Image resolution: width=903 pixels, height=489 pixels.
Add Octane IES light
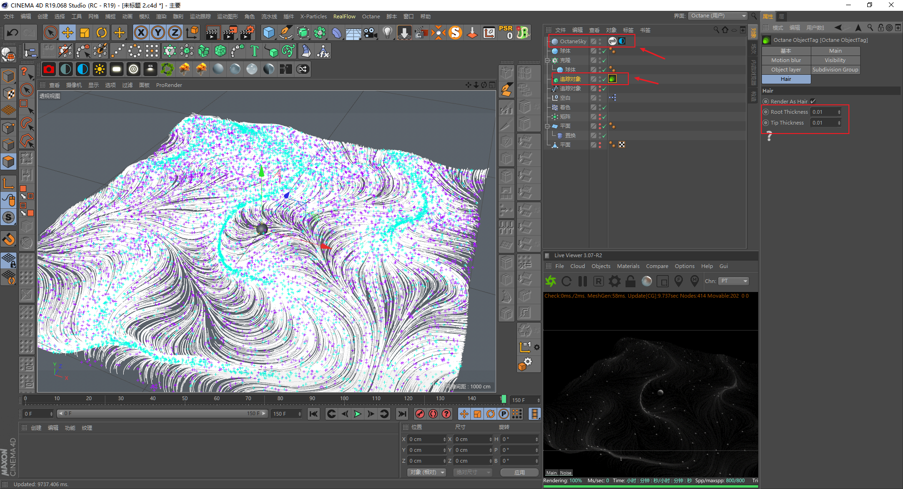click(x=150, y=69)
